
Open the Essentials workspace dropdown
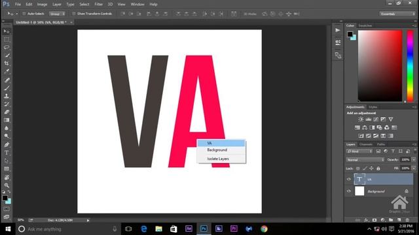tap(397, 14)
